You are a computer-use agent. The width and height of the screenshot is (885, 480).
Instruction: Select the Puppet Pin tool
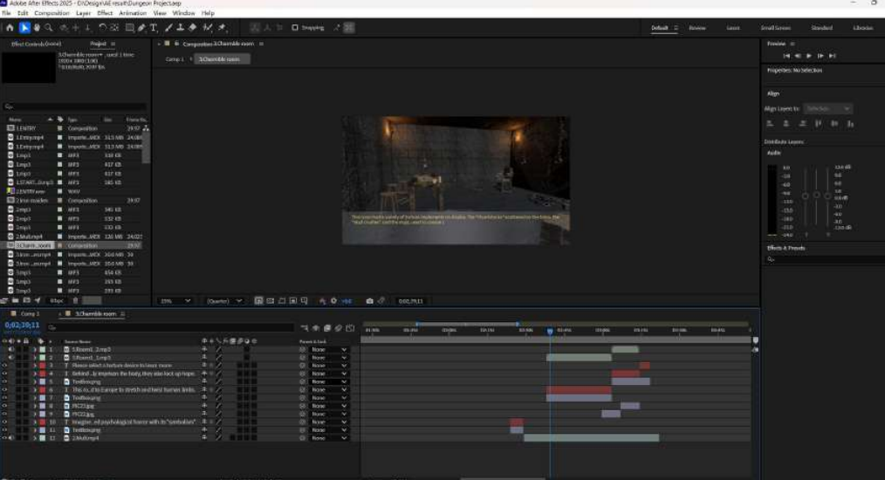(223, 27)
